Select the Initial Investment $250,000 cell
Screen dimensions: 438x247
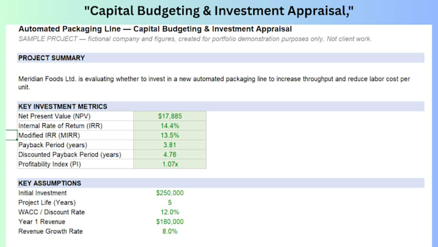pos(170,193)
